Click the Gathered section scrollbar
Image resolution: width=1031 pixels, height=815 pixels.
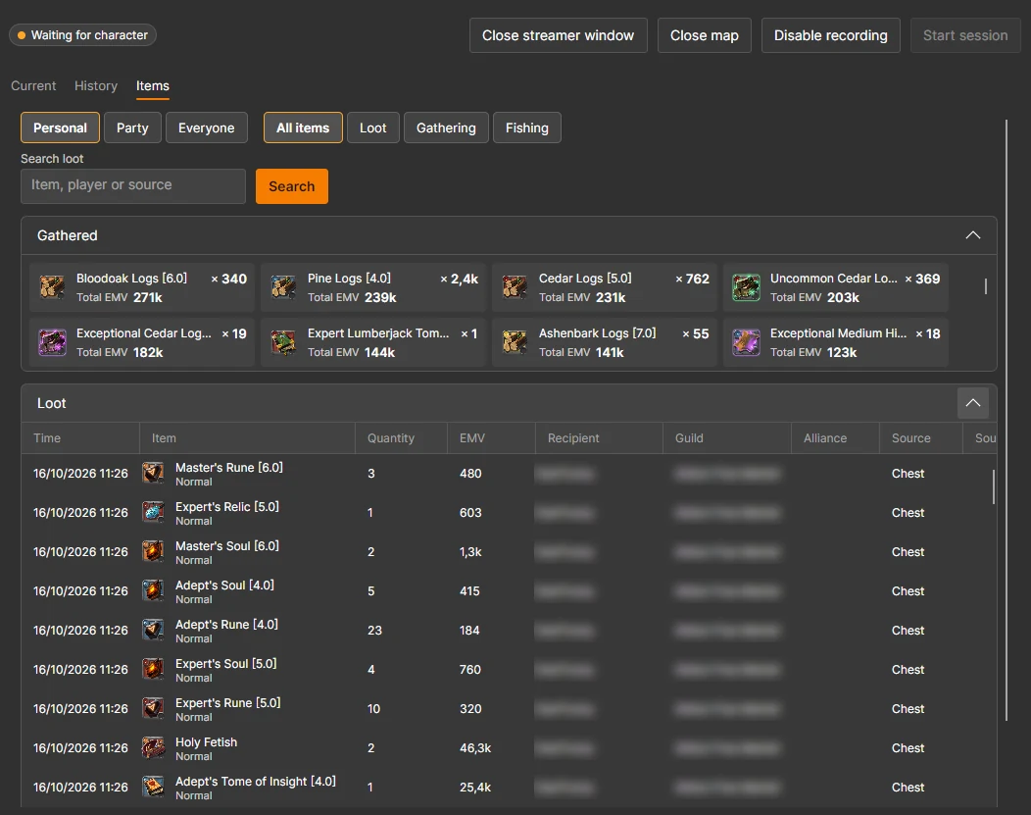[986, 286]
